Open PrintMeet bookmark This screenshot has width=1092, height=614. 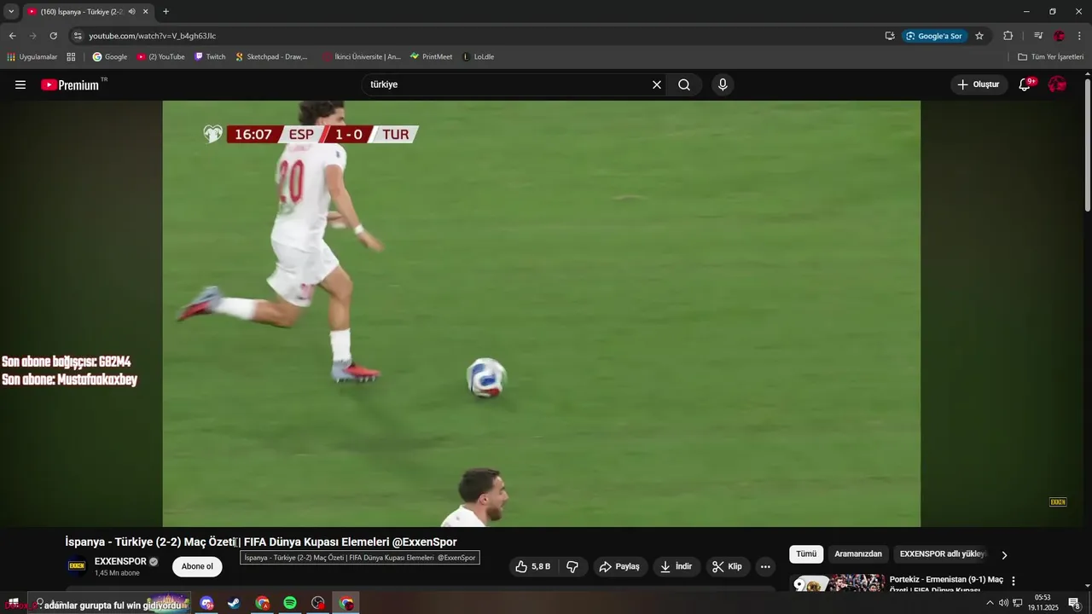(x=432, y=56)
